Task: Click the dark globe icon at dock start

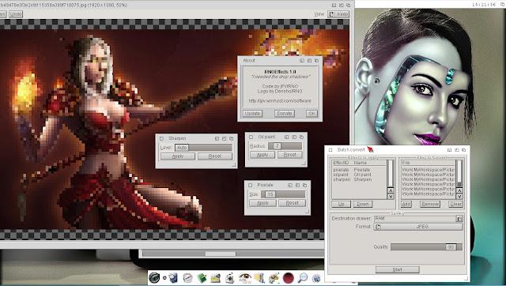Action: coord(154,277)
